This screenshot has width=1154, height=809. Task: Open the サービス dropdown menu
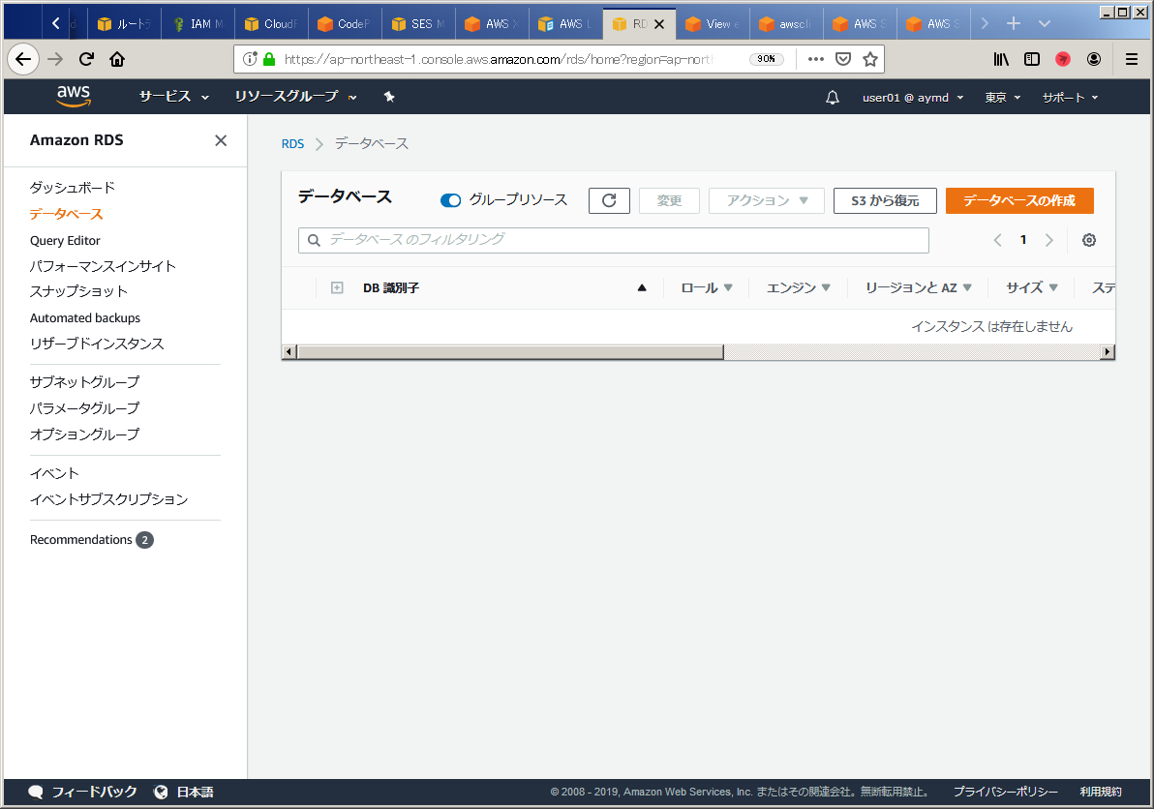point(173,97)
